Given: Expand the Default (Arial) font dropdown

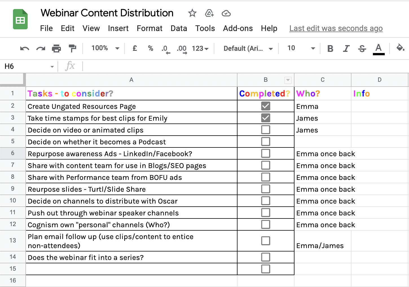Looking at the screenshot, I should (x=248, y=48).
